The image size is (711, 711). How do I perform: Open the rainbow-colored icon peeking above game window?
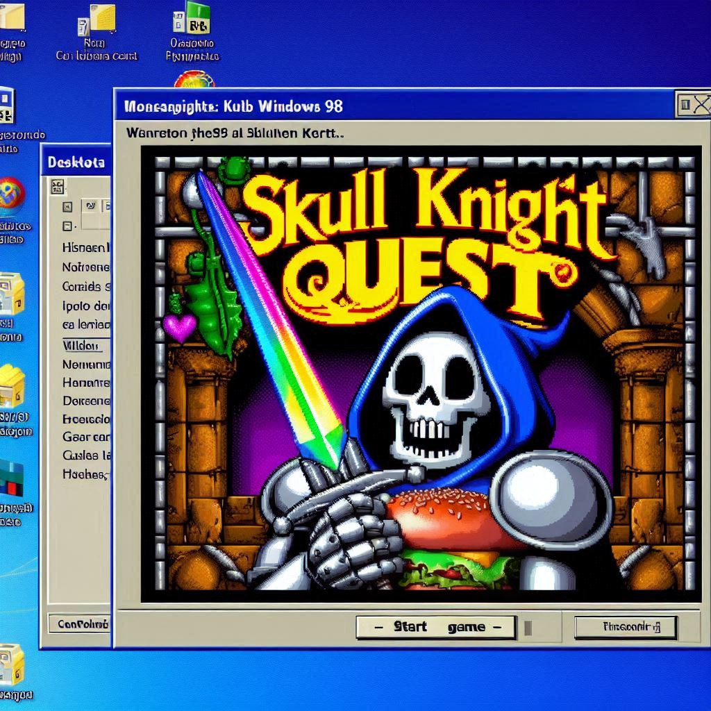point(194,79)
